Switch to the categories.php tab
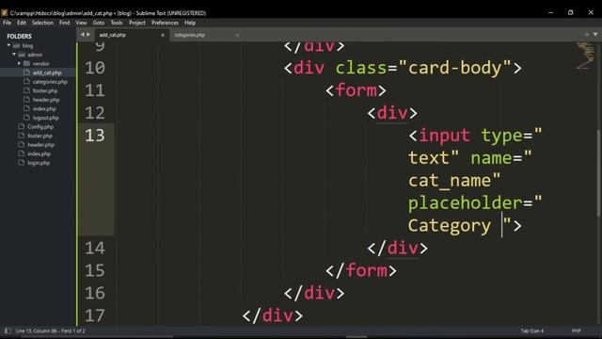Viewport: 602px width, 339px height. click(206, 35)
